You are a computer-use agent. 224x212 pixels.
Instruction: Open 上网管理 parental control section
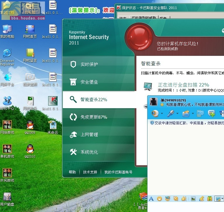tap(98, 135)
